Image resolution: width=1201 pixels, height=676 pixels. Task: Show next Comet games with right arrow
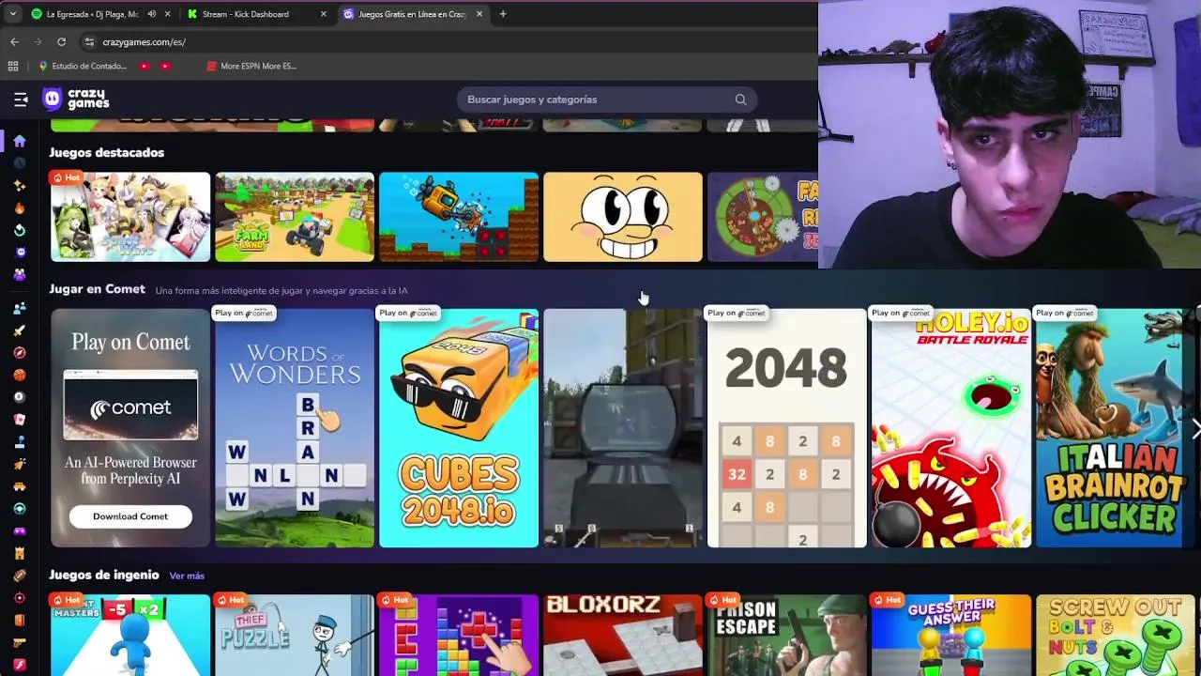[x=1194, y=429]
